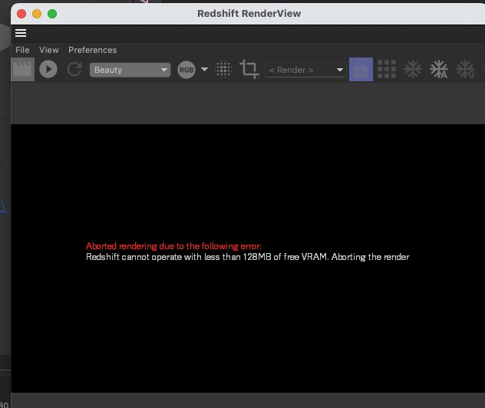Toggle the snowflake A freeze icon
This screenshot has width=485, height=408.
439,69
